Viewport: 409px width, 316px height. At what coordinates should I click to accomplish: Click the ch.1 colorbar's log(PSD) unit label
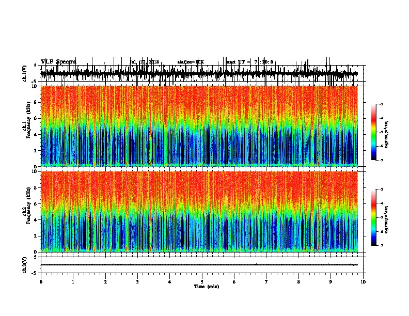[386, 134]
